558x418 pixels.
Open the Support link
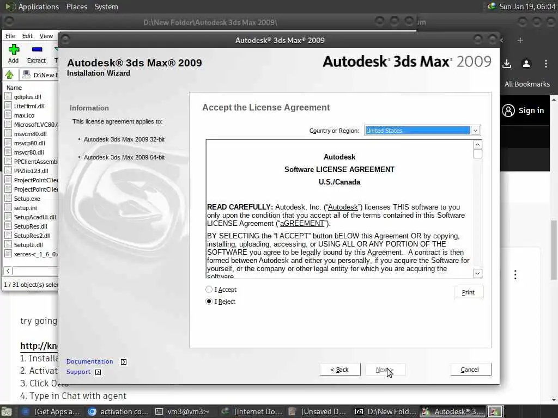[x=78, y=372]
